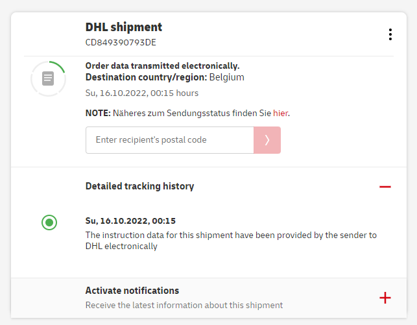Open the three-dot shipment options menu
Viewport: 417px width, 325px height.
pos(390,34)
